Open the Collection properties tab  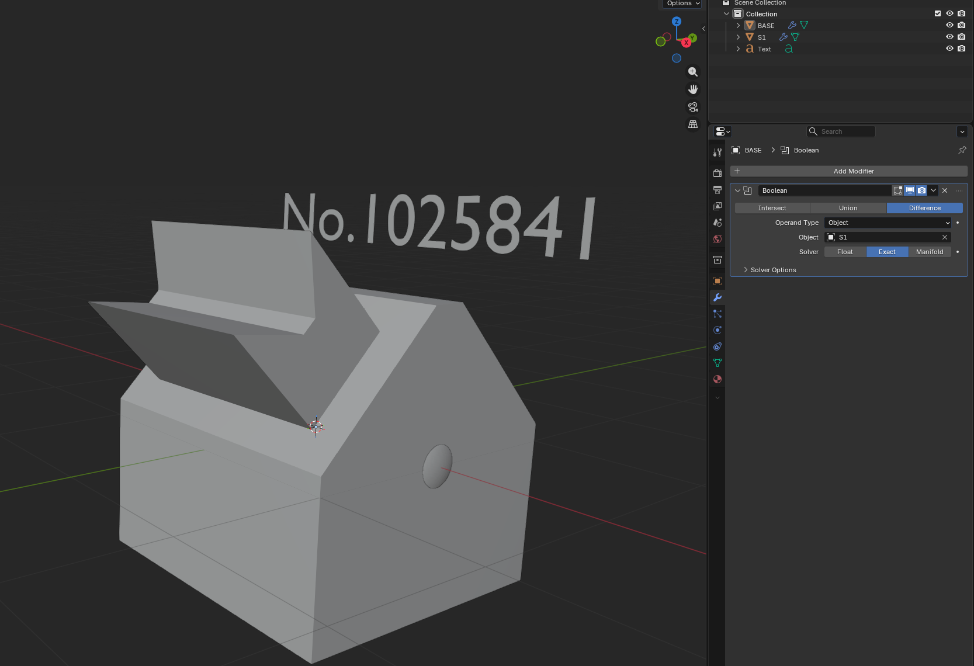[717, 260]
